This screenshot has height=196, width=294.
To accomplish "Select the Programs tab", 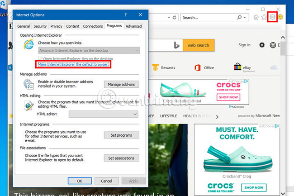I will click(114, 26).
